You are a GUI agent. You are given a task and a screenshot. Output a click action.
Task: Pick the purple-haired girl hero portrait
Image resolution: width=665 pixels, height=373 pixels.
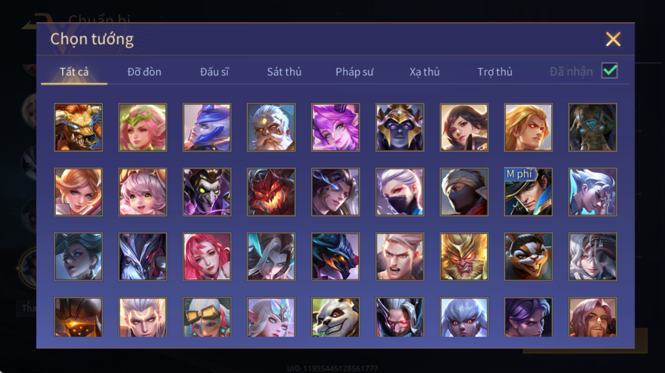tap(335, 128)
